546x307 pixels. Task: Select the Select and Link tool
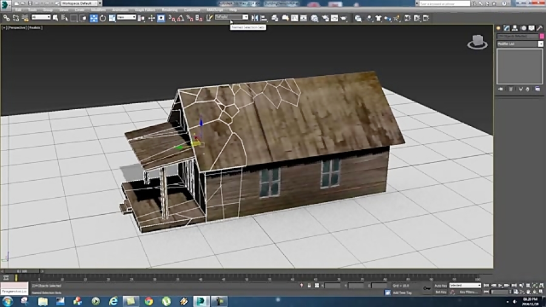(x=6, y=18)
